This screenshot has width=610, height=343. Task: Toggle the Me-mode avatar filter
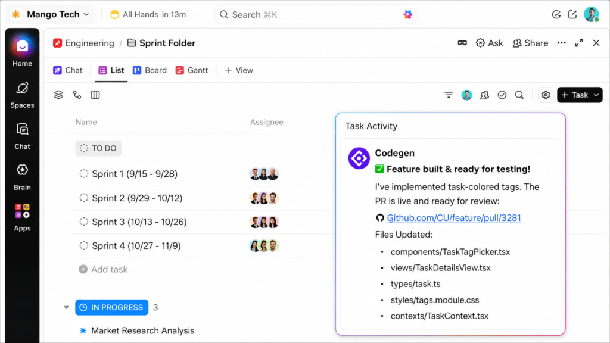(x=467, y=95)
